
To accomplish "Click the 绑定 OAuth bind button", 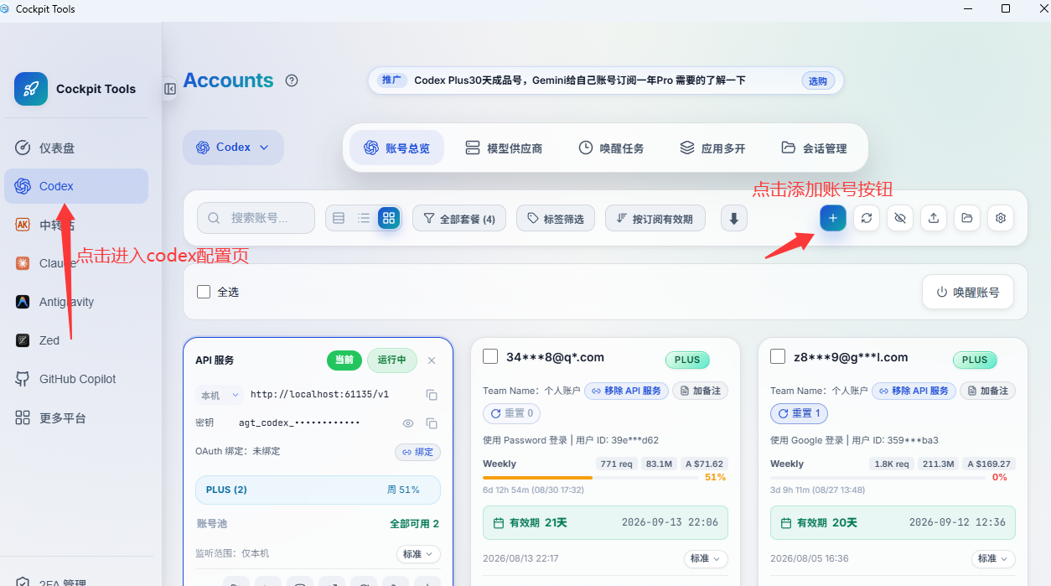I will pyautogui.click(x=417, y=452).
